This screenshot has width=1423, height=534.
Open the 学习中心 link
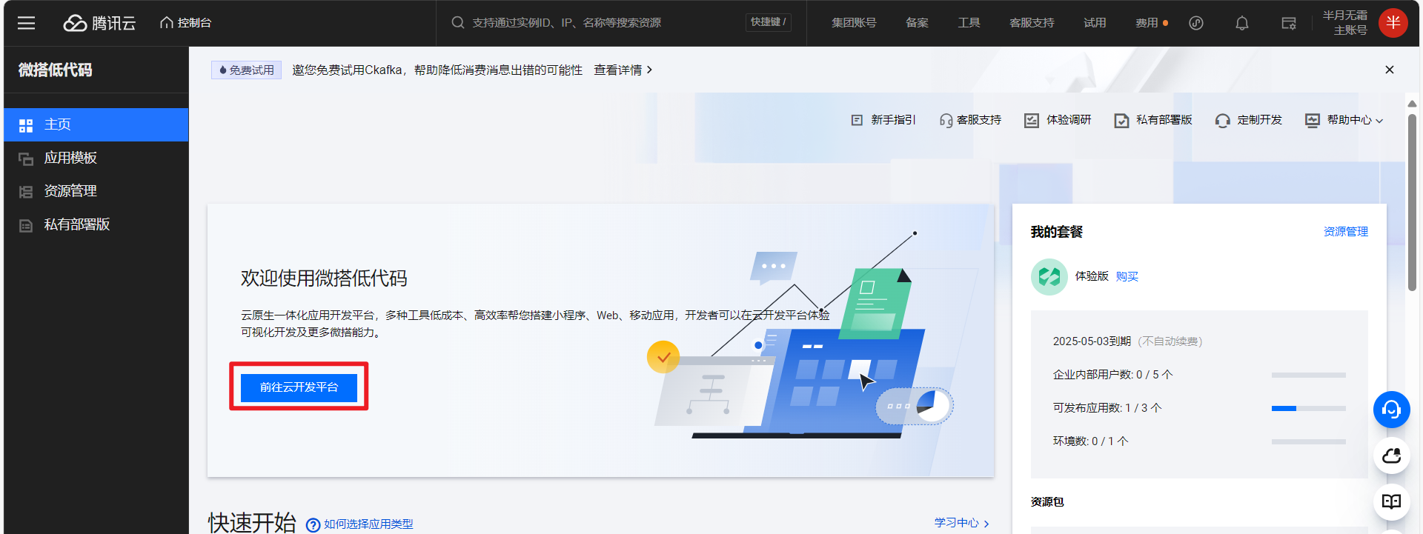click(962, 523)
